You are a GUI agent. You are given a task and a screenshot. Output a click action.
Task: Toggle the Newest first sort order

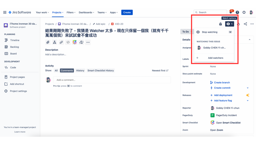160,70
